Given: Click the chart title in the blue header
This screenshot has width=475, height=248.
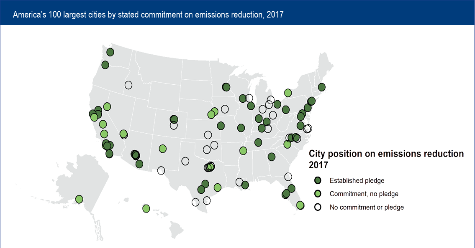Looking at the screenshot, I should pos(148,15).
